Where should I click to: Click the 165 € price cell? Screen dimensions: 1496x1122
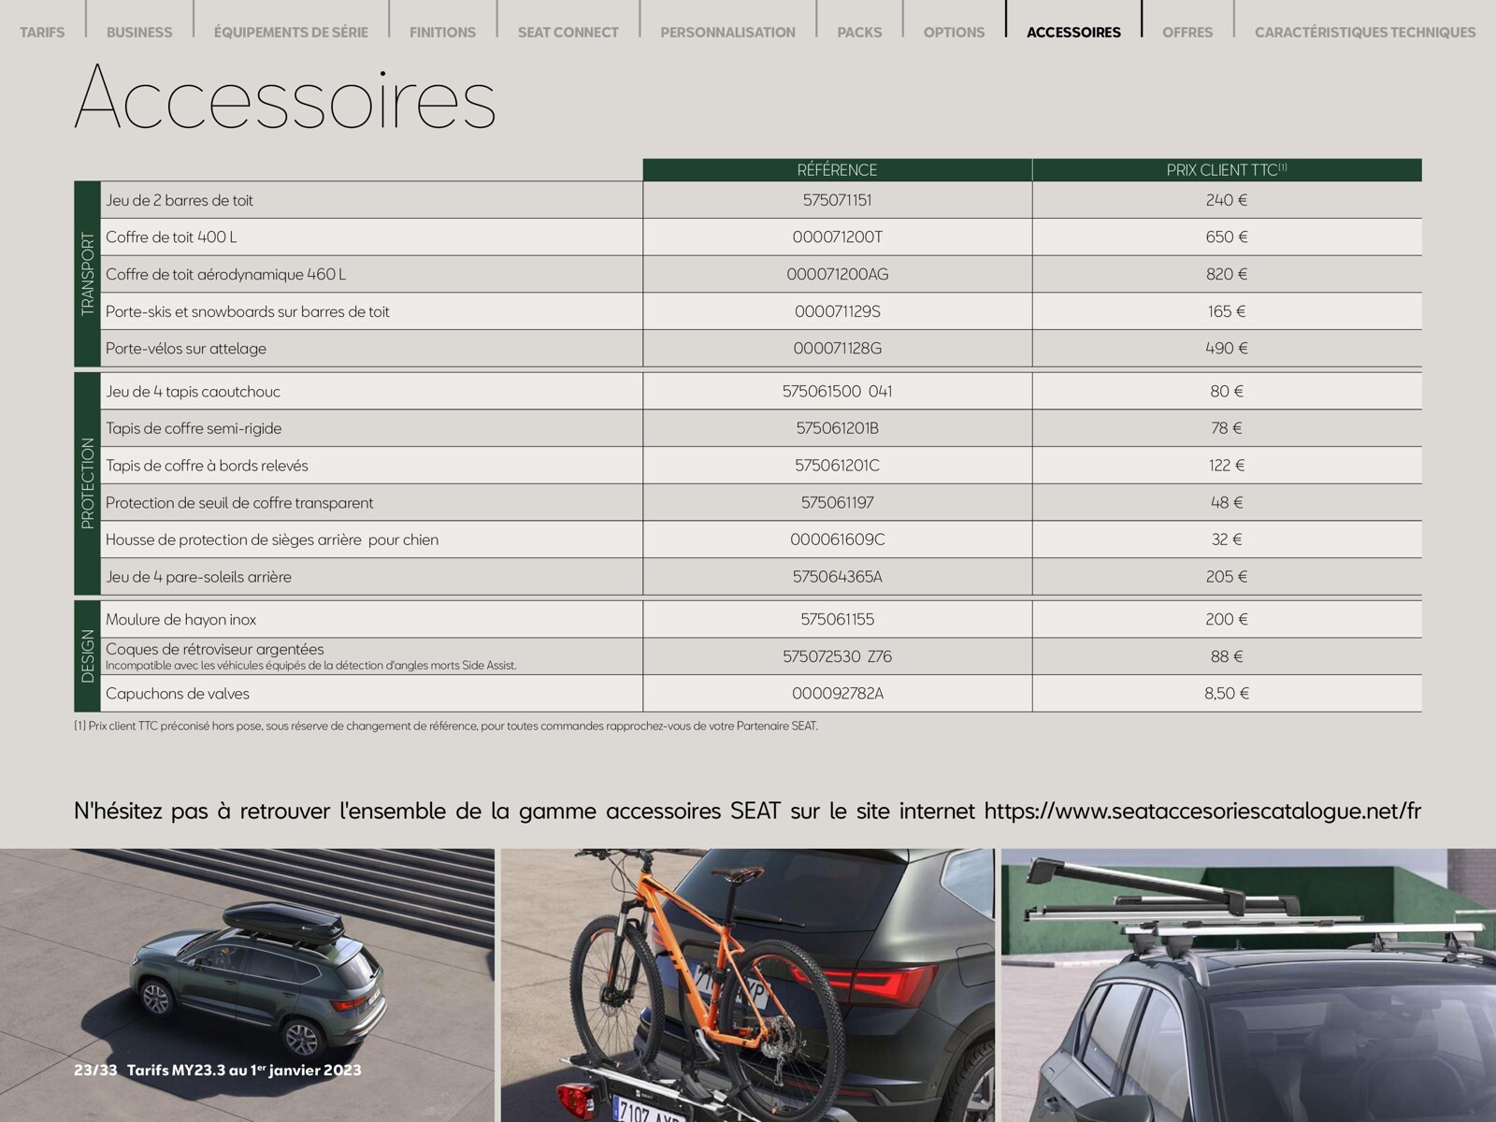click(x=1227, y=311)
